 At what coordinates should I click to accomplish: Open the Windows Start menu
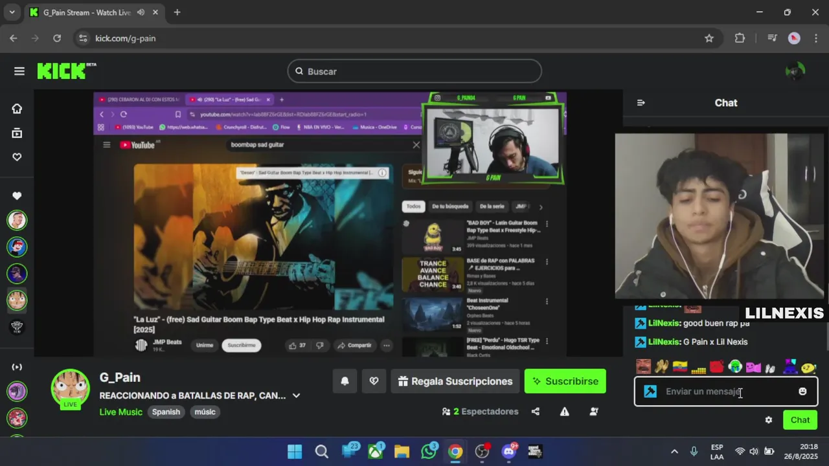pos(295,451)
